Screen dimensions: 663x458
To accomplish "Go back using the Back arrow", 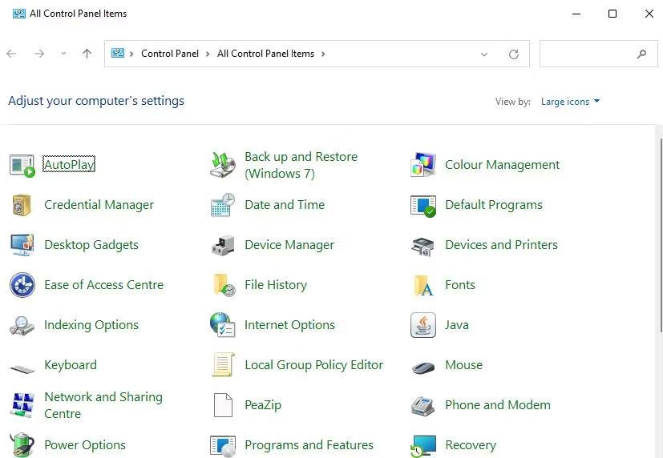I will tap(11, 54).
